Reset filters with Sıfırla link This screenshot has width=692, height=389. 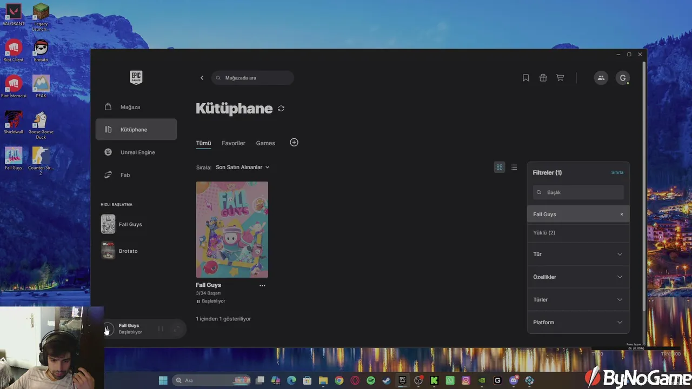[x=617, y=172]
